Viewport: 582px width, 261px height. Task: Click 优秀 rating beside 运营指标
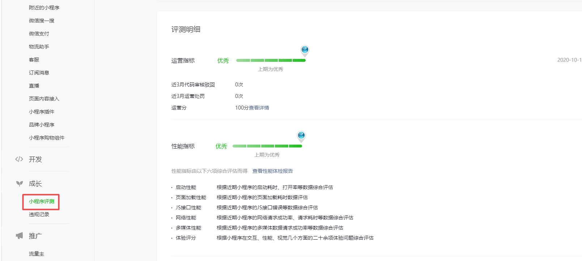[x=223, y=60]
